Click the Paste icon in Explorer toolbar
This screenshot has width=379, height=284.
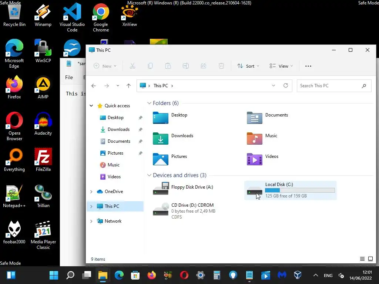click(x=168, y=66)
